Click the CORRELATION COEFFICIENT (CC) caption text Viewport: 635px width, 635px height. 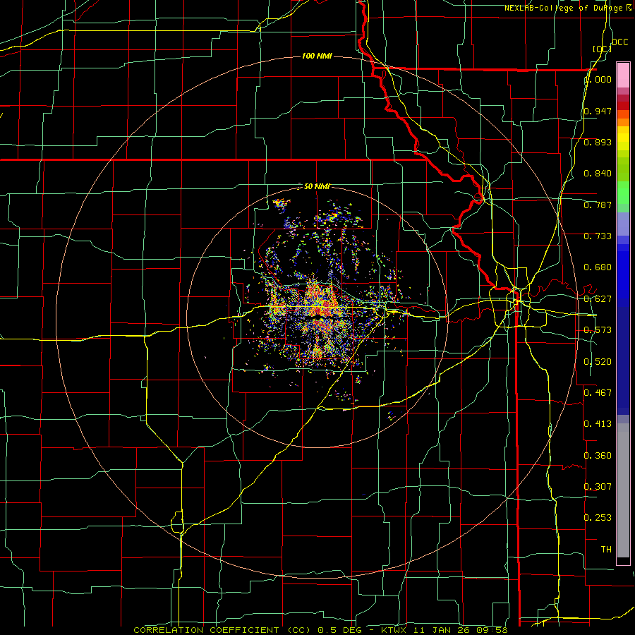point(222,630)
